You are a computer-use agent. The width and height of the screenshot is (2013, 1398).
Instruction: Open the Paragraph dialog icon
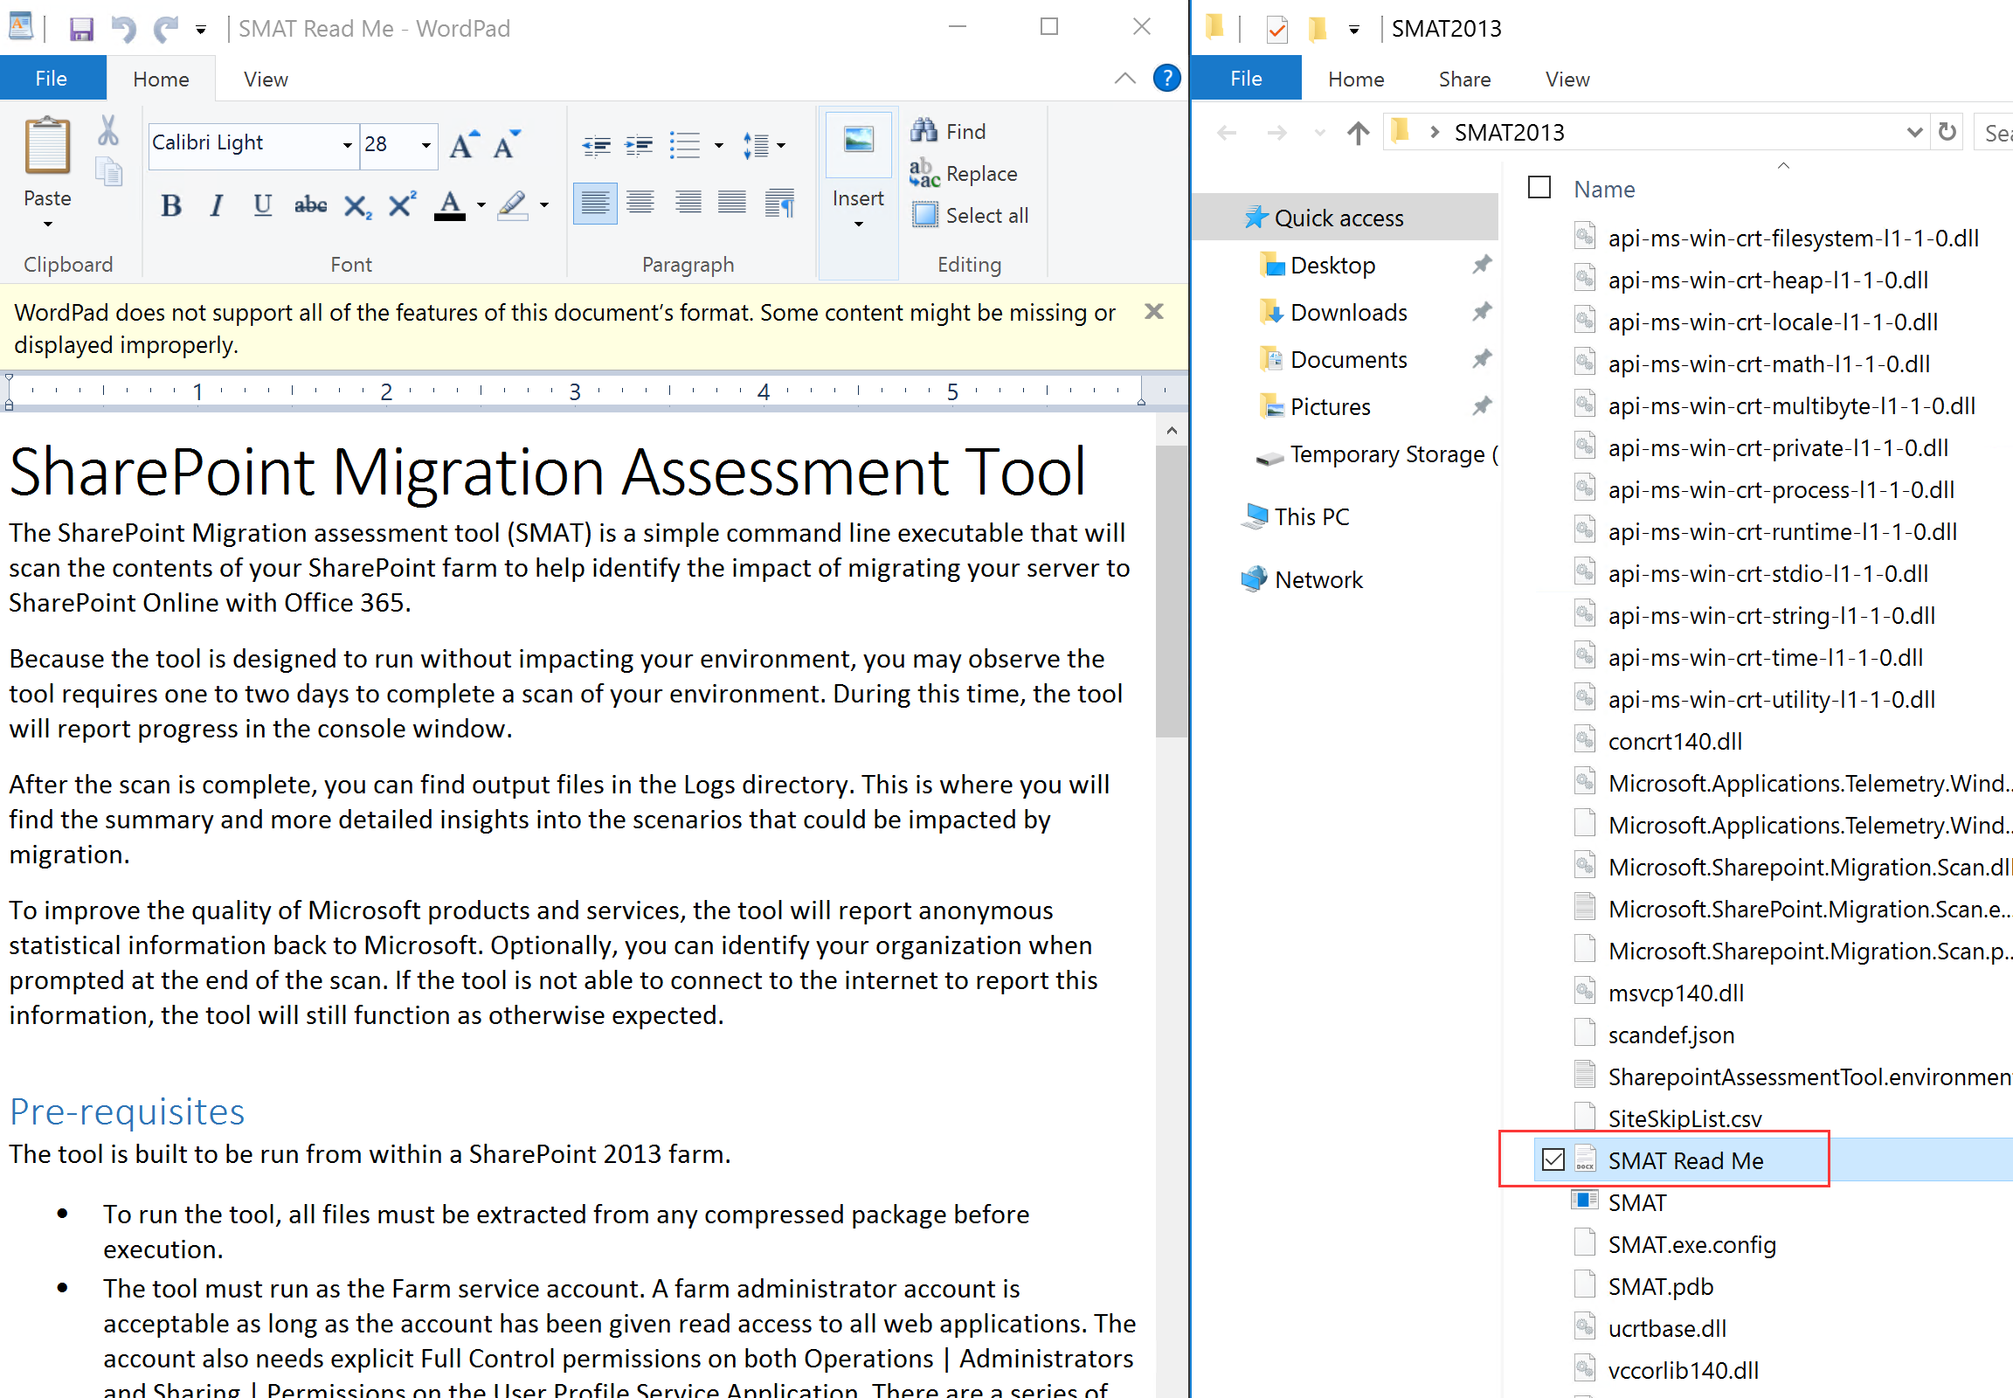[778, 204]
